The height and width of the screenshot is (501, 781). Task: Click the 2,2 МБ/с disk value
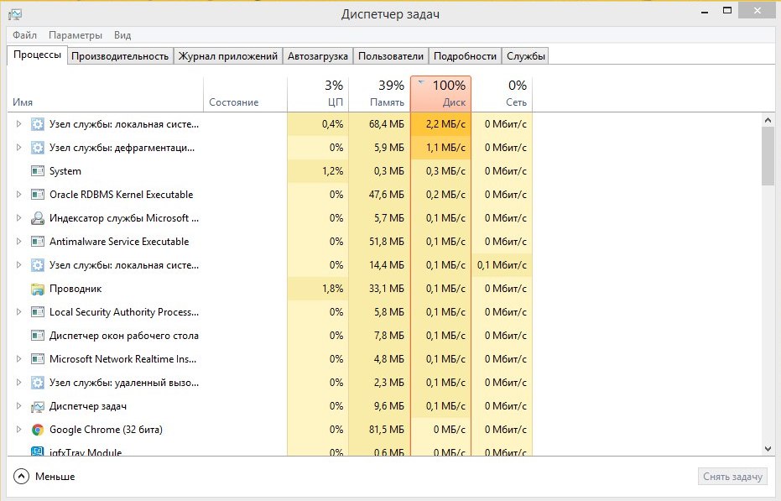(445, 124)
